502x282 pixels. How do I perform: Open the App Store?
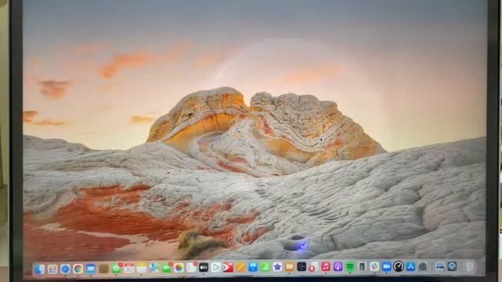coord(410,266)
